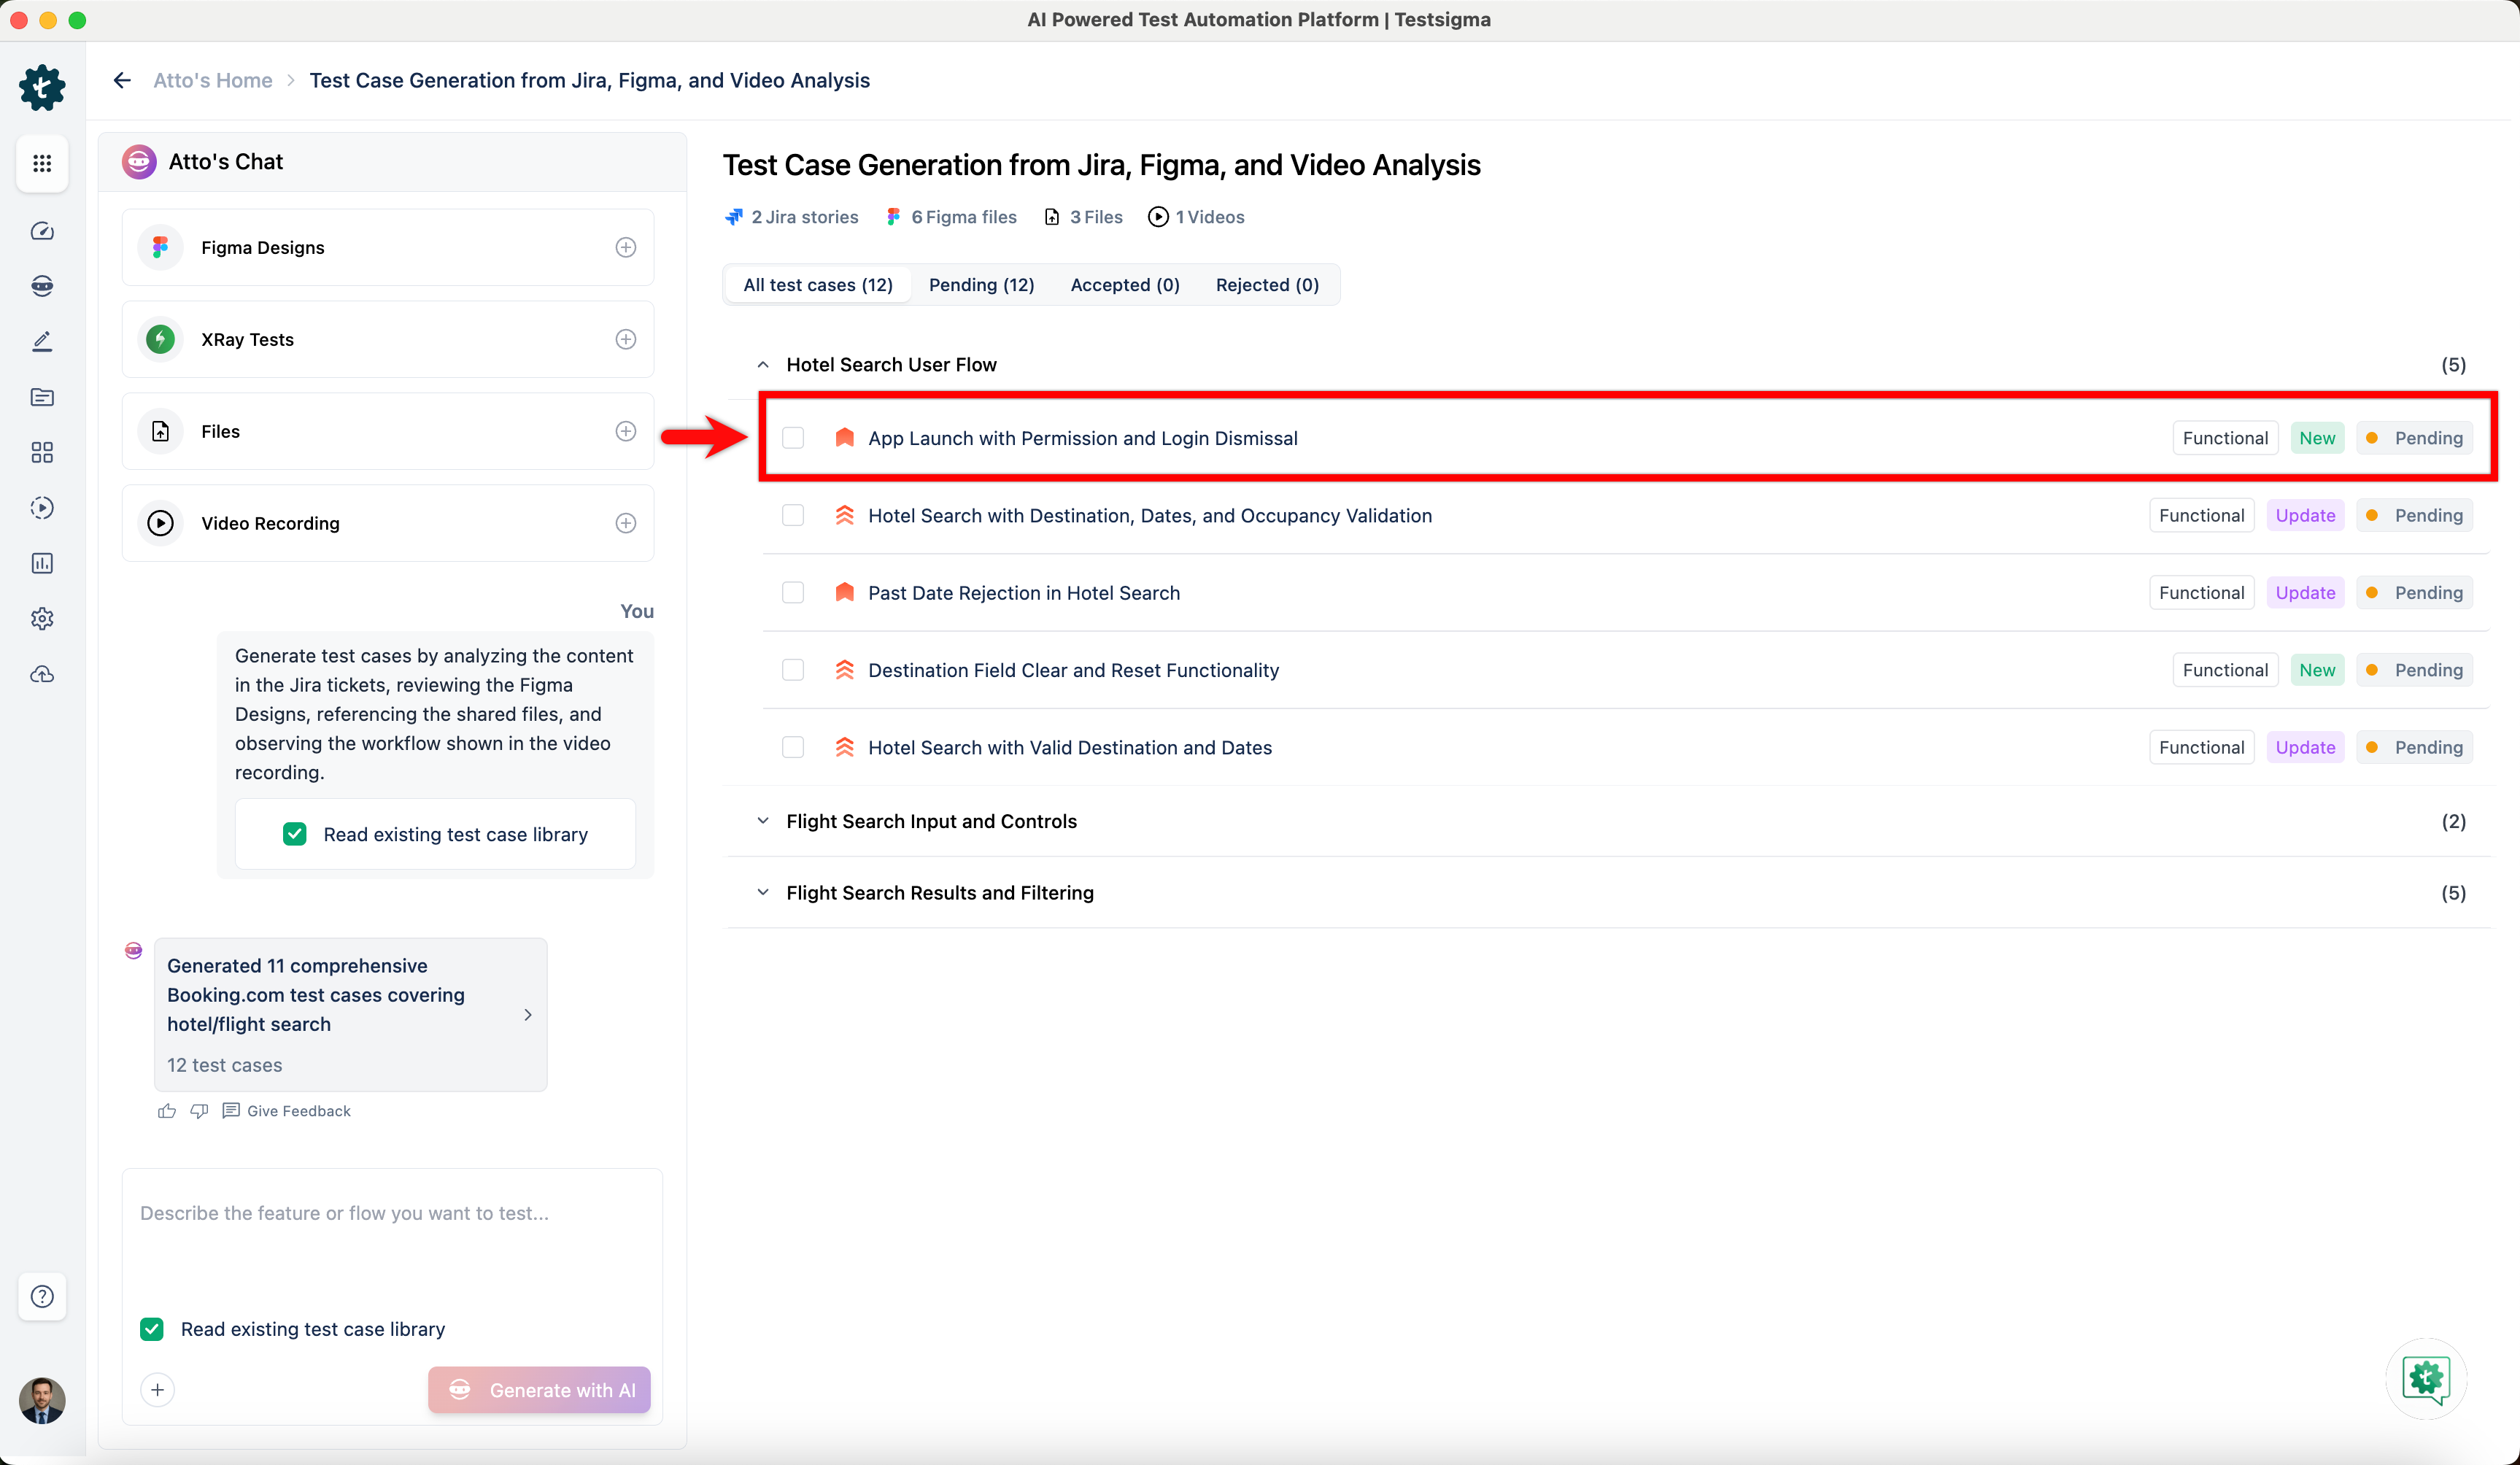This screenshot has width=2520, height=1465.
Task: Select Past Date Rejection test case checkbox
Action: coord(793,593)
